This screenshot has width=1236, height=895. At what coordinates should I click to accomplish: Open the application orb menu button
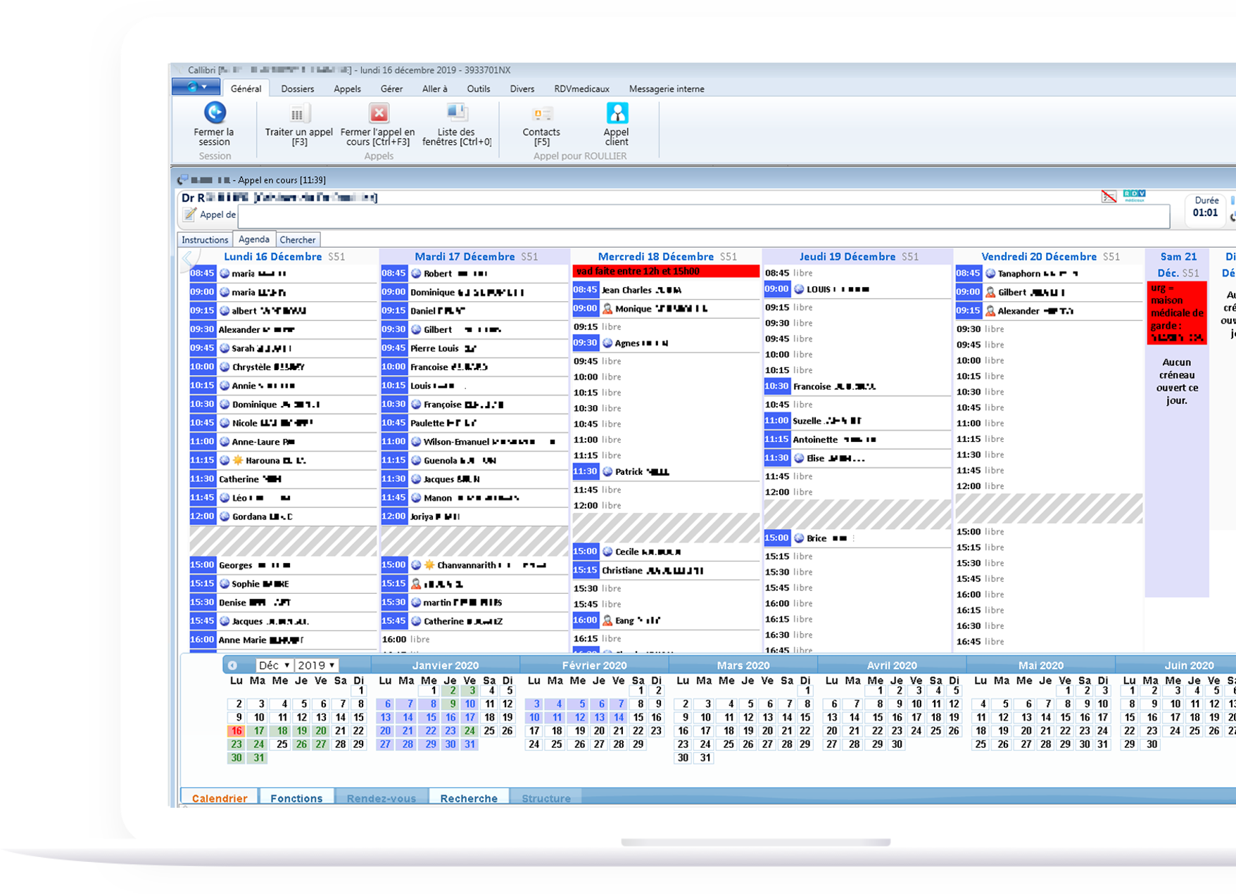coord(196,87)
